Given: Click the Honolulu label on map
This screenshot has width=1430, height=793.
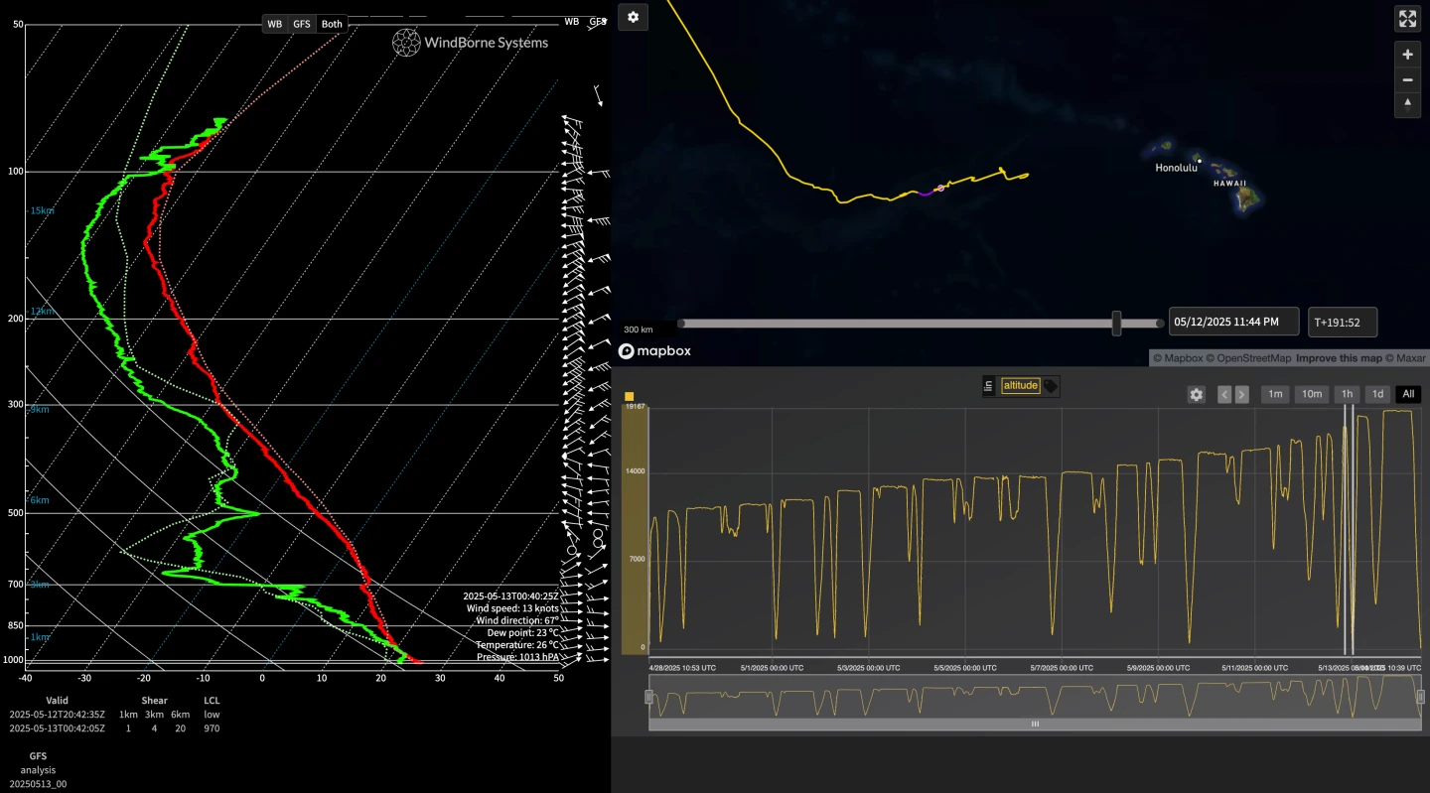Looking at the screenshot, I should pyautogui.click(x=1176, y=168).
